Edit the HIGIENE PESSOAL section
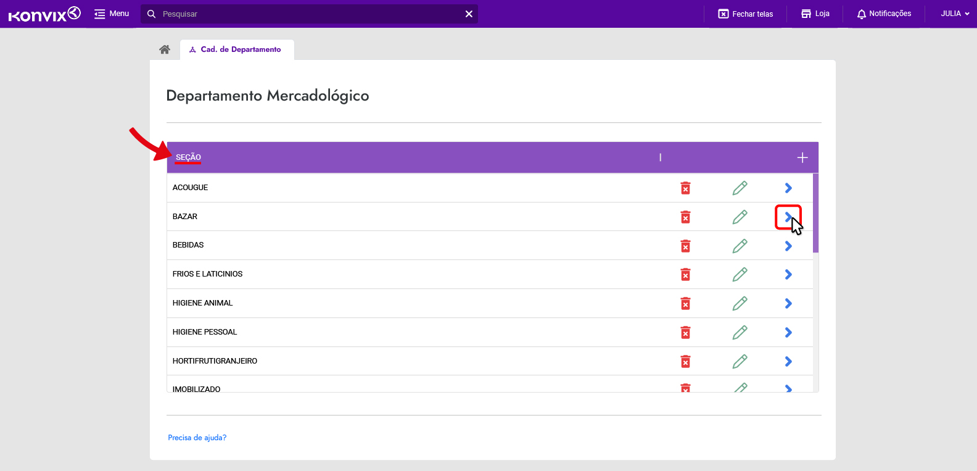The width and height of the screenshot is (977, 471). pos(740,332)
